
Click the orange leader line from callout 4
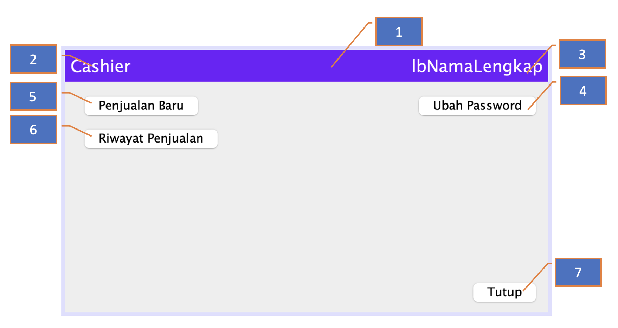(541, 96)
